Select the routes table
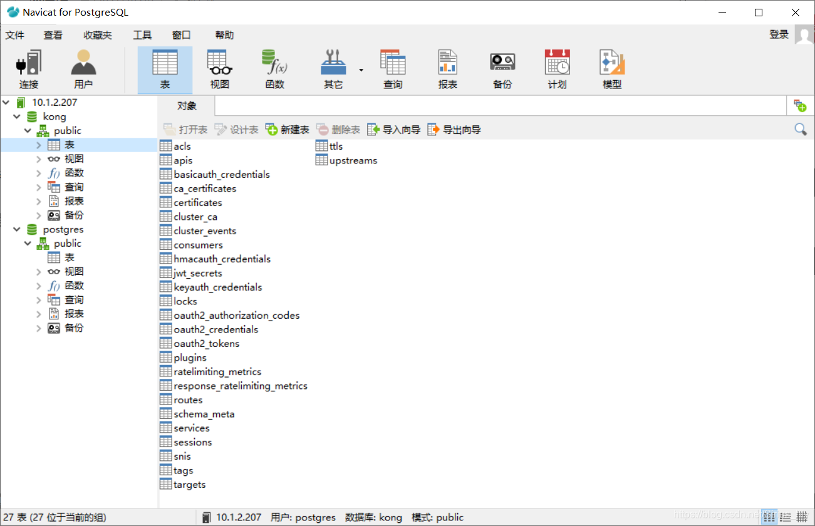This screenshot has width=815, height=526. coord(188,400)
